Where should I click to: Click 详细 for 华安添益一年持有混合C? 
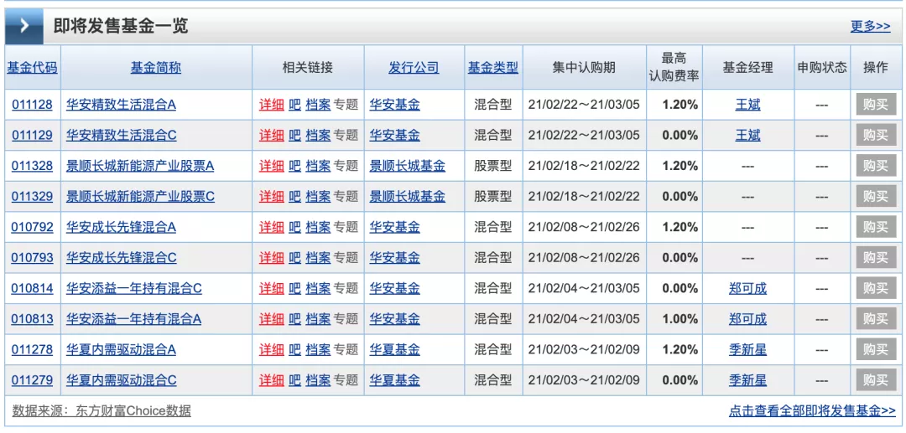pyautogui.click(x=271, y=288)
